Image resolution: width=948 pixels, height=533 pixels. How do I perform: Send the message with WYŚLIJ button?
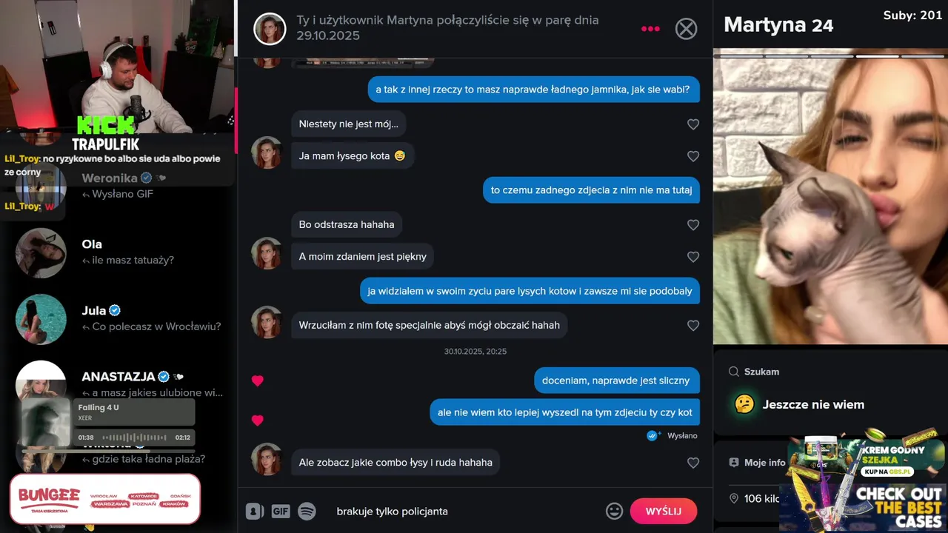point(664,511)
